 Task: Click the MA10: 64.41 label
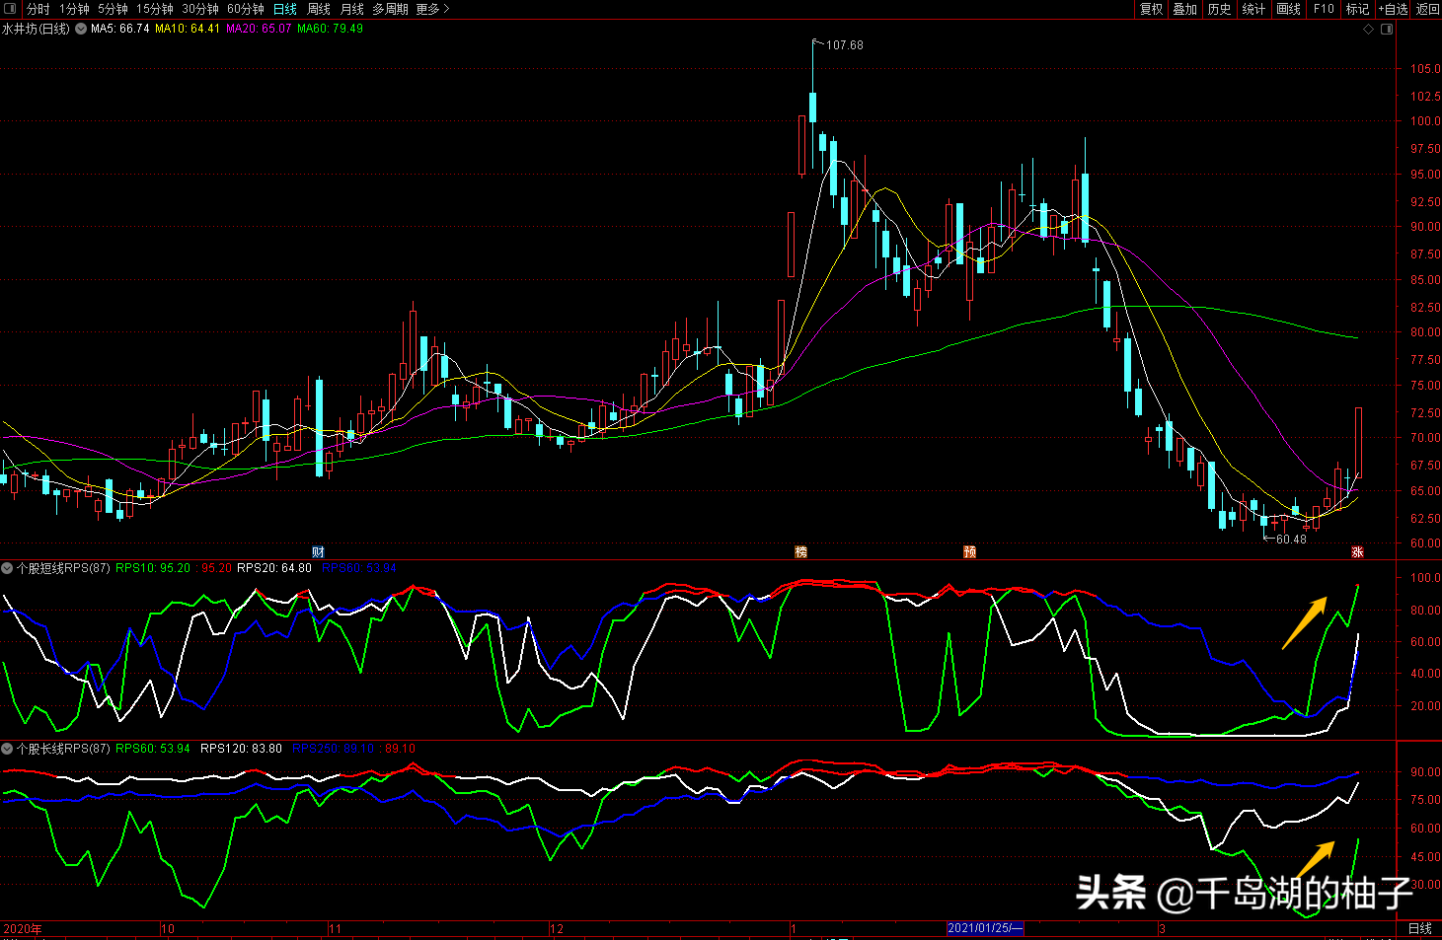click(x=188, y=29)
